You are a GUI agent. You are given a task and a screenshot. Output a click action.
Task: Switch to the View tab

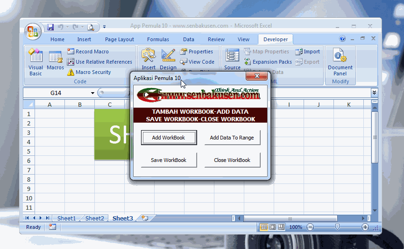tap(243, 39)
